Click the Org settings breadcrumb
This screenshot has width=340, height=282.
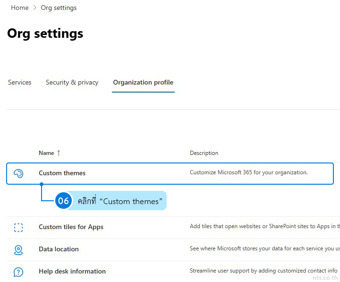[59, 8]
